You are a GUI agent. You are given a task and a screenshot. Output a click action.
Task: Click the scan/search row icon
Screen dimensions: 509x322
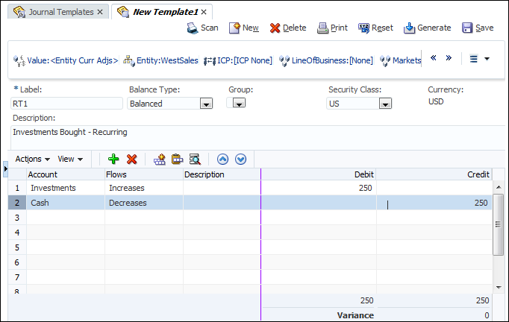pos(195,159)
